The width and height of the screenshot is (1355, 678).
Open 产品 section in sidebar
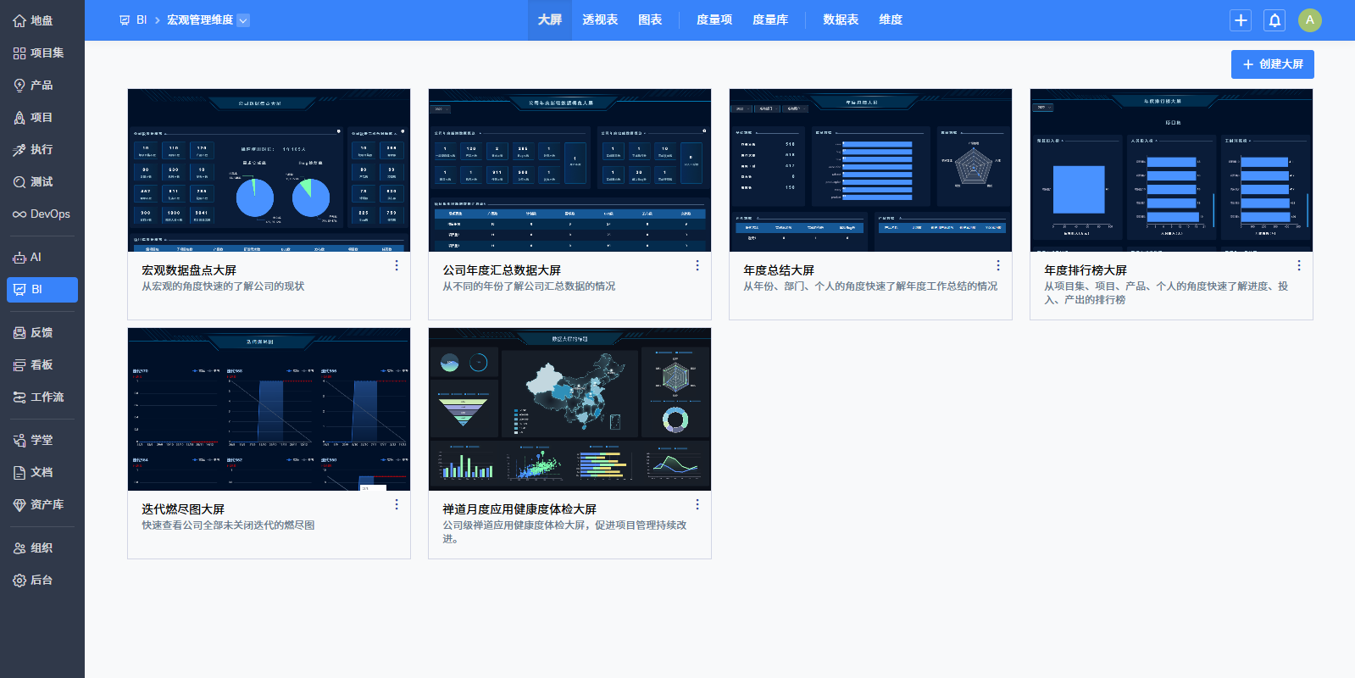pyautogui.click(x=42, y=85)
